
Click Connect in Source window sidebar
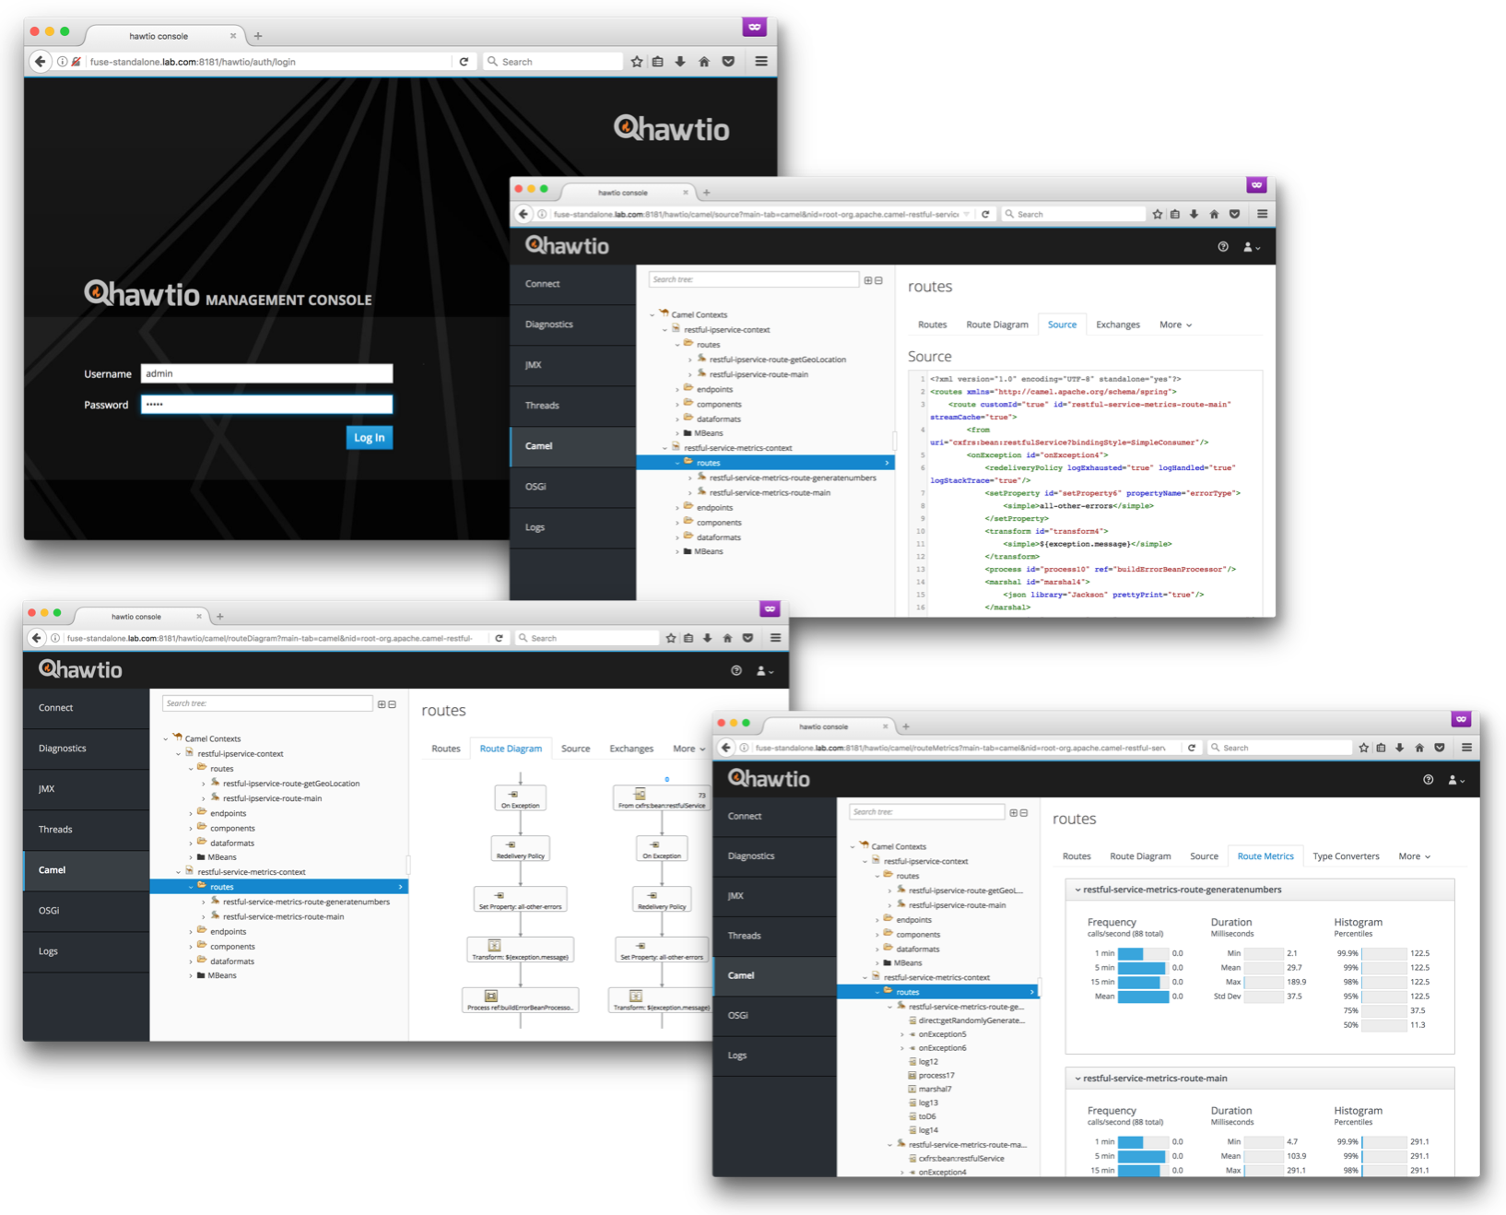[x=572, y=284]
